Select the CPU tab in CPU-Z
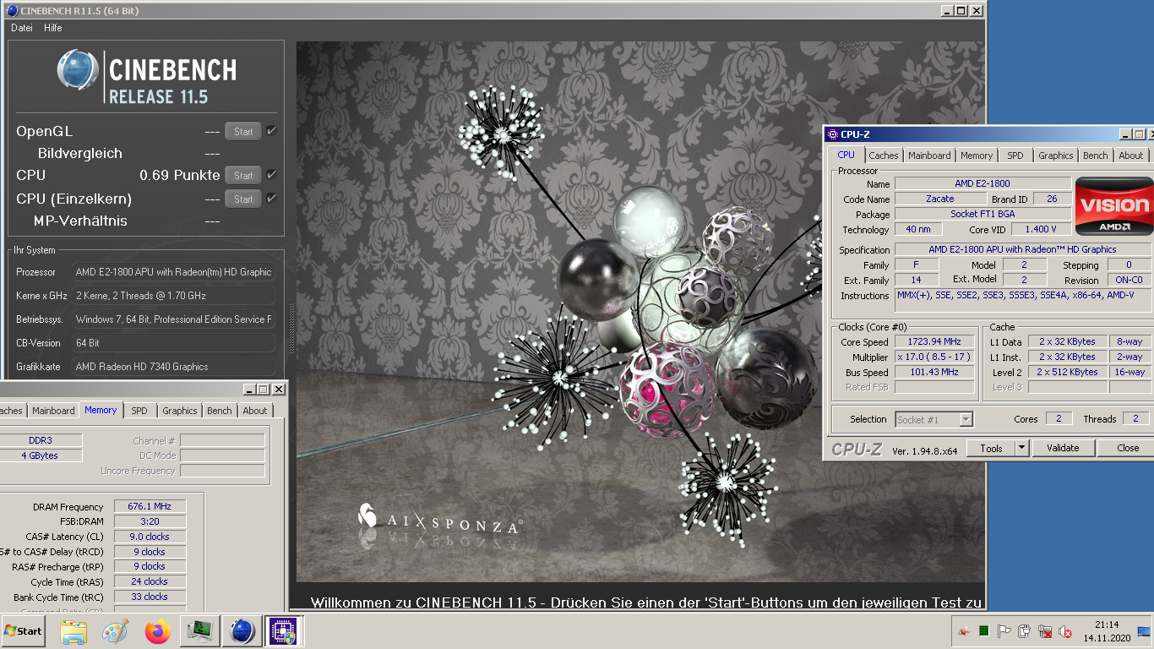The width and height of the screenshot is (1154, 649). click(x=846, y=155)
